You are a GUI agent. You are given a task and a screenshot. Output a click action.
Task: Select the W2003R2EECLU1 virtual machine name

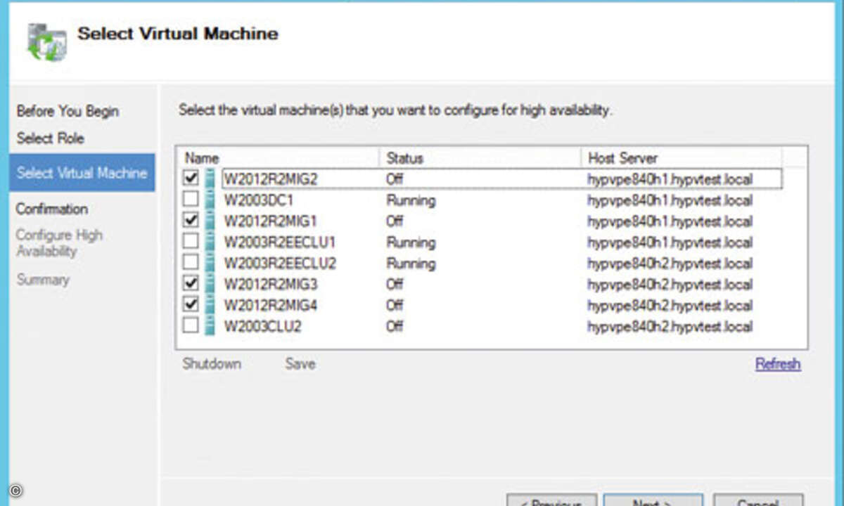(280, 242)
